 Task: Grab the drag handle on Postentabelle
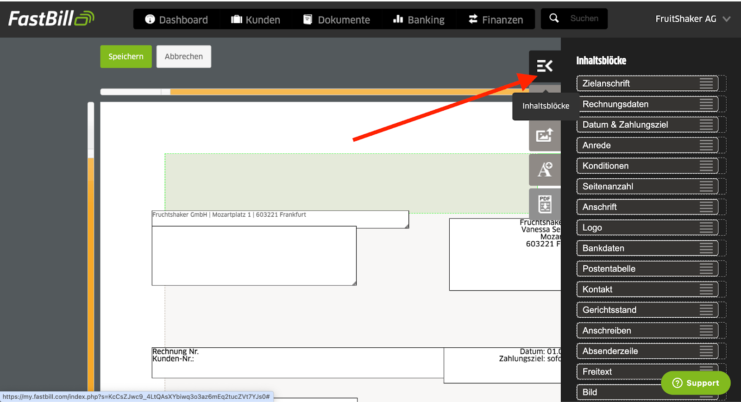click(x=706, y=269)
